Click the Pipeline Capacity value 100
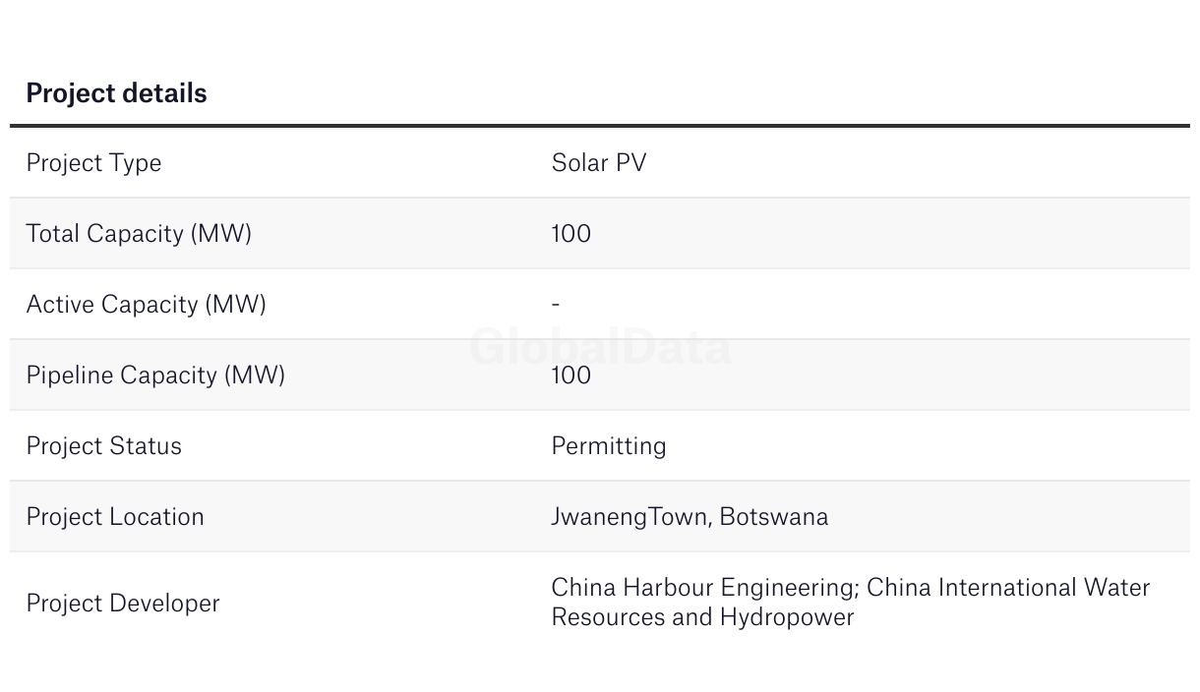This screenshot has height=692, width=1200. (x=571, y=375)
